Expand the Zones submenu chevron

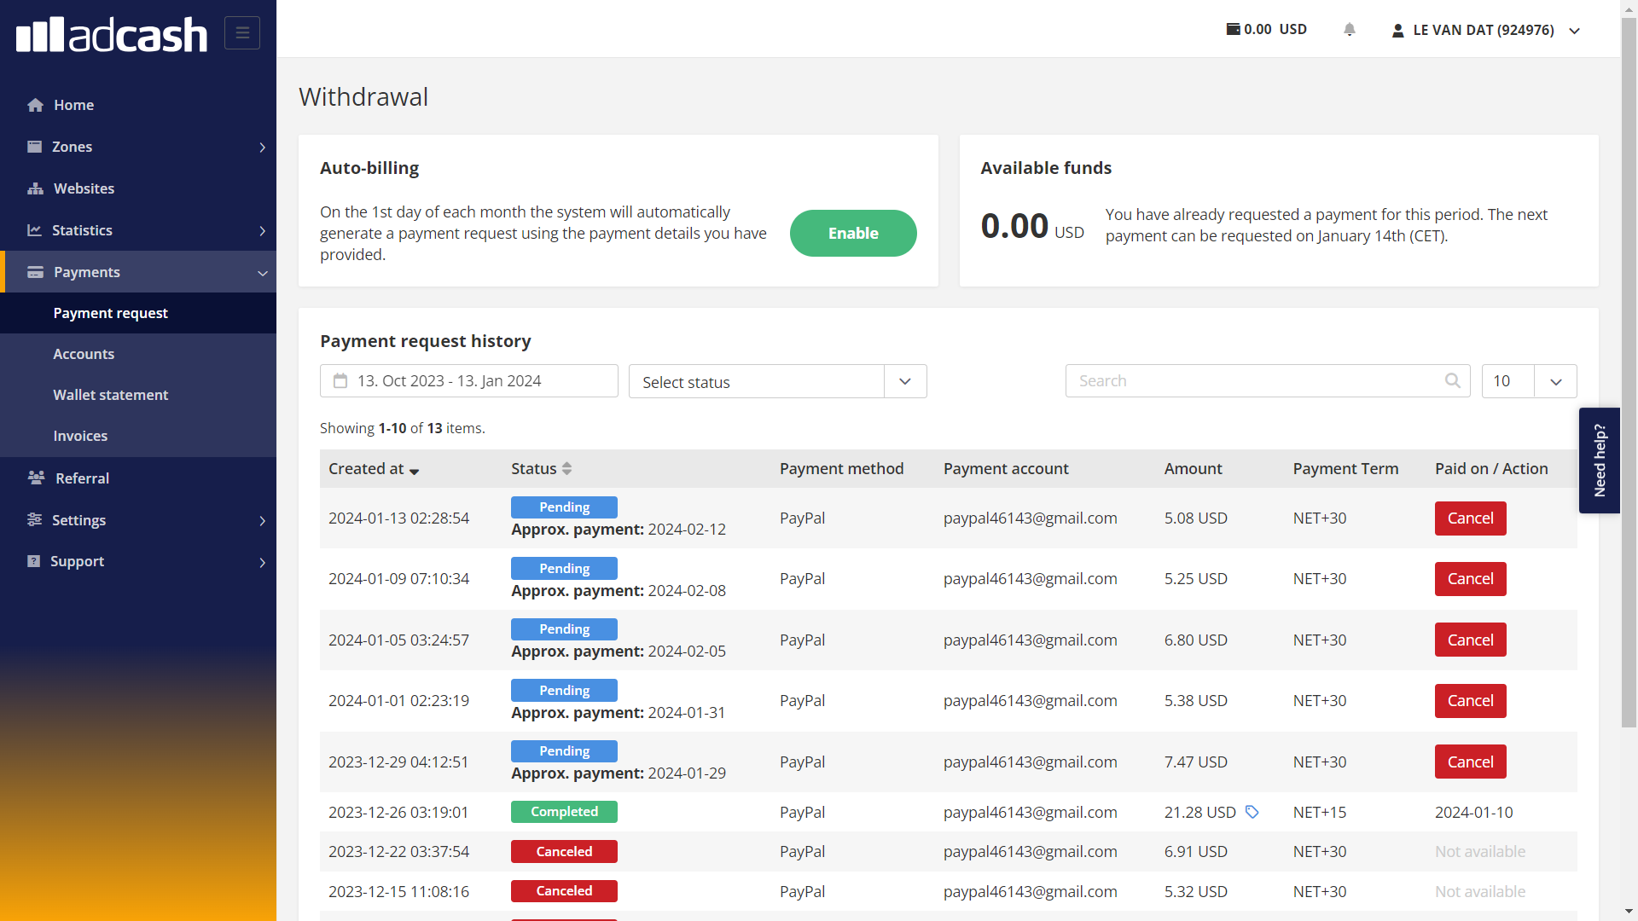pos(262,147)
